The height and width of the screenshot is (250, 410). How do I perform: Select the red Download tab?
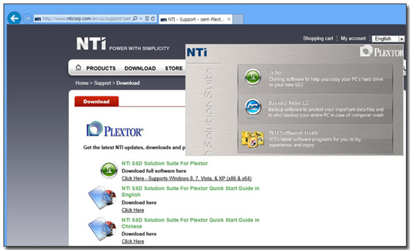96,102
